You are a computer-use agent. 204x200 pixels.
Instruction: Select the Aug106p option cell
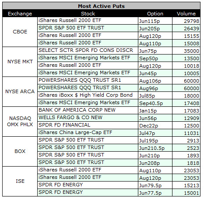point(155,80)
